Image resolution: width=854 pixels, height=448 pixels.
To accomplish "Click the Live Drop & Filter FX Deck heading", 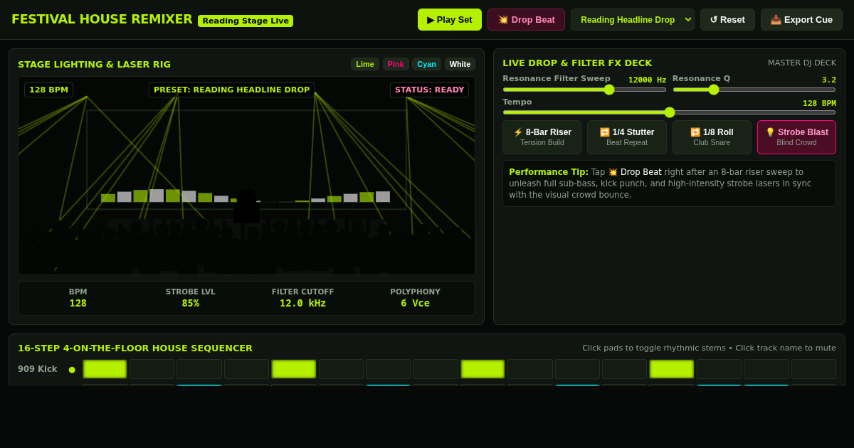I will pos(577,63).
